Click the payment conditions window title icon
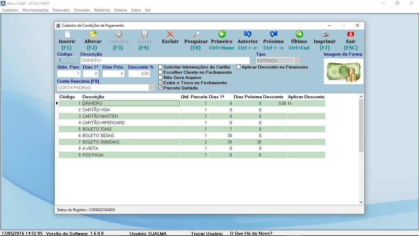This screenshot has height=236, width=419. point(58,26)
